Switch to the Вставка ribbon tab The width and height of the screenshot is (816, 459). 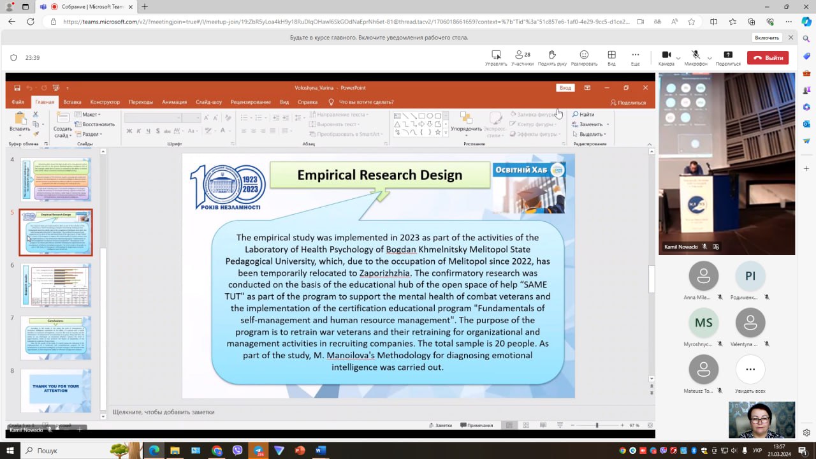(72, 102)
